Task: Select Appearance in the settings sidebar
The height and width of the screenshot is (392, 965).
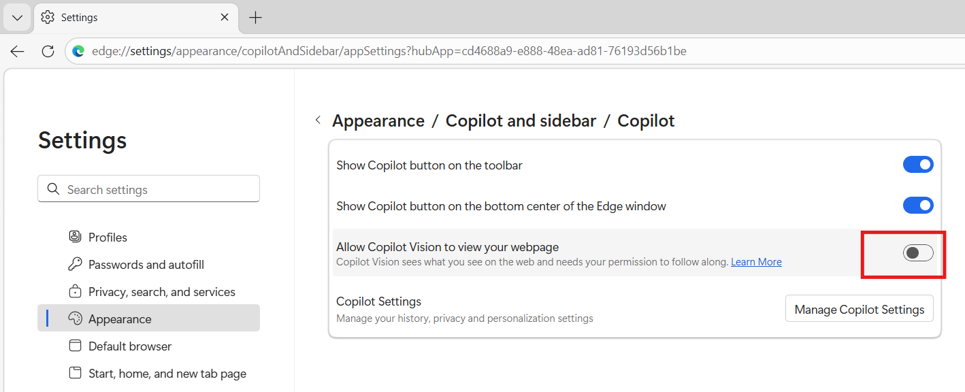Action: tap(120, 318)
